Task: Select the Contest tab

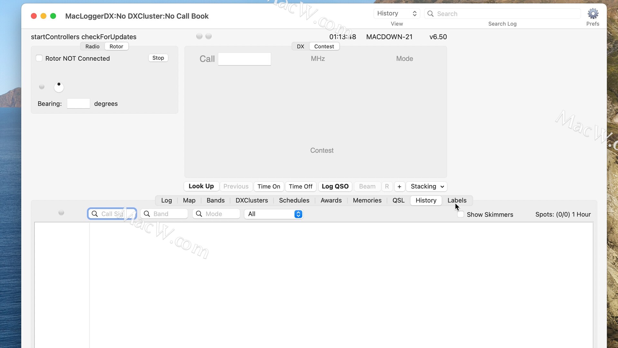Action: [324, 46]
